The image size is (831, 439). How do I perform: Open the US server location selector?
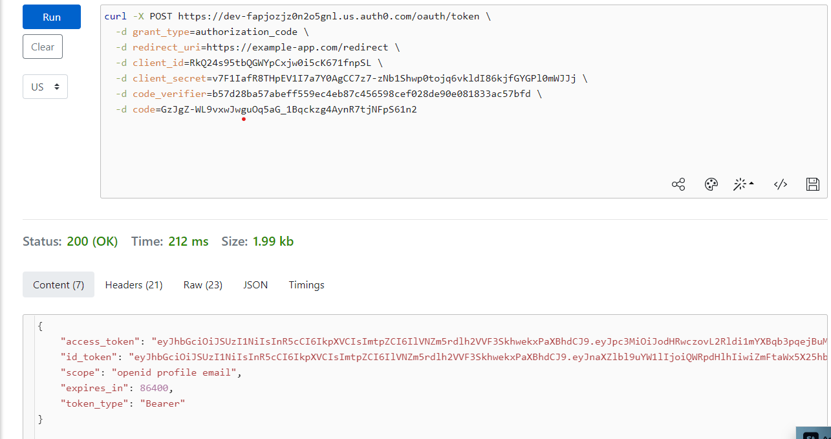45,86
